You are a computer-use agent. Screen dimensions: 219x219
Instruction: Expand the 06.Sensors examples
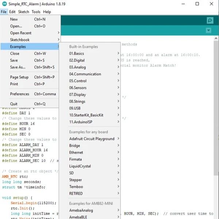[90, 88]
